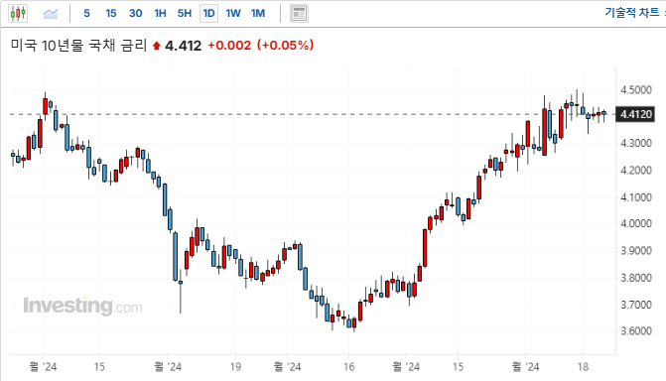Click the 미국 10년물 국채 금리 title

click(x=79, y=45)
